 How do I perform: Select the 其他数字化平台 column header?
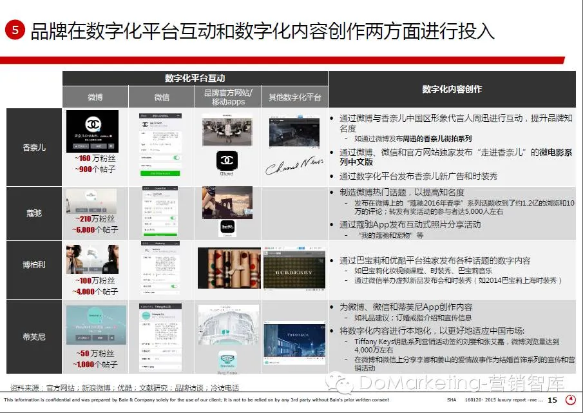coord(295,97)
